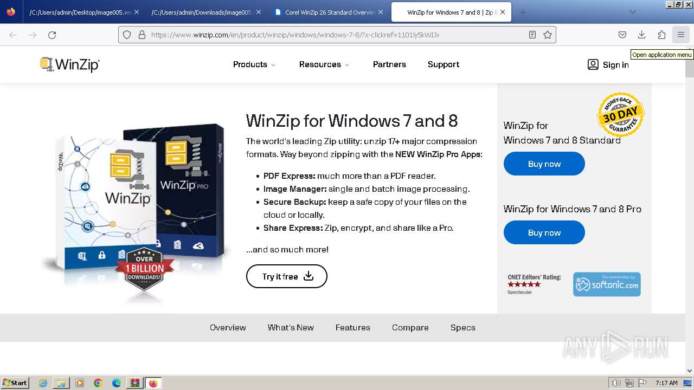Click the Firefox View icon in tab bar
This screenshot has width=694, height=390.
click(11, 12)
